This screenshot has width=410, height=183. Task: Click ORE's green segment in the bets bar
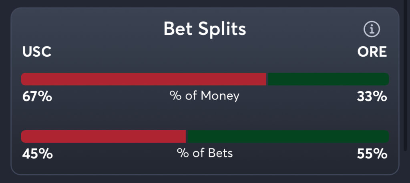pyautogui.click(x=287, y=137)
